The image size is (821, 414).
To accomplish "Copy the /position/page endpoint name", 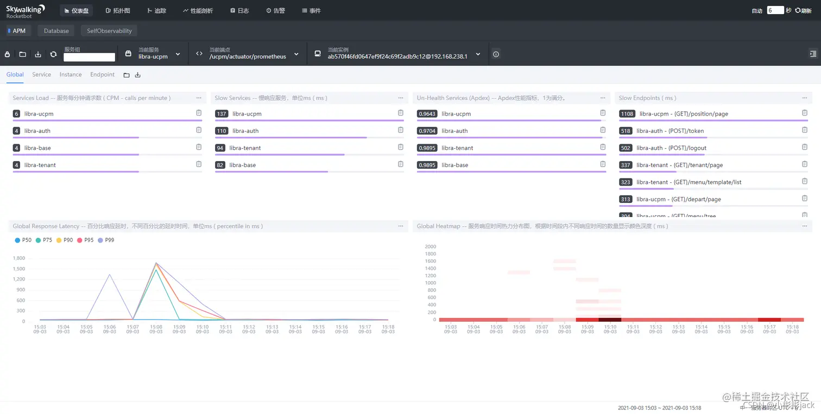I will pos(805,113).
